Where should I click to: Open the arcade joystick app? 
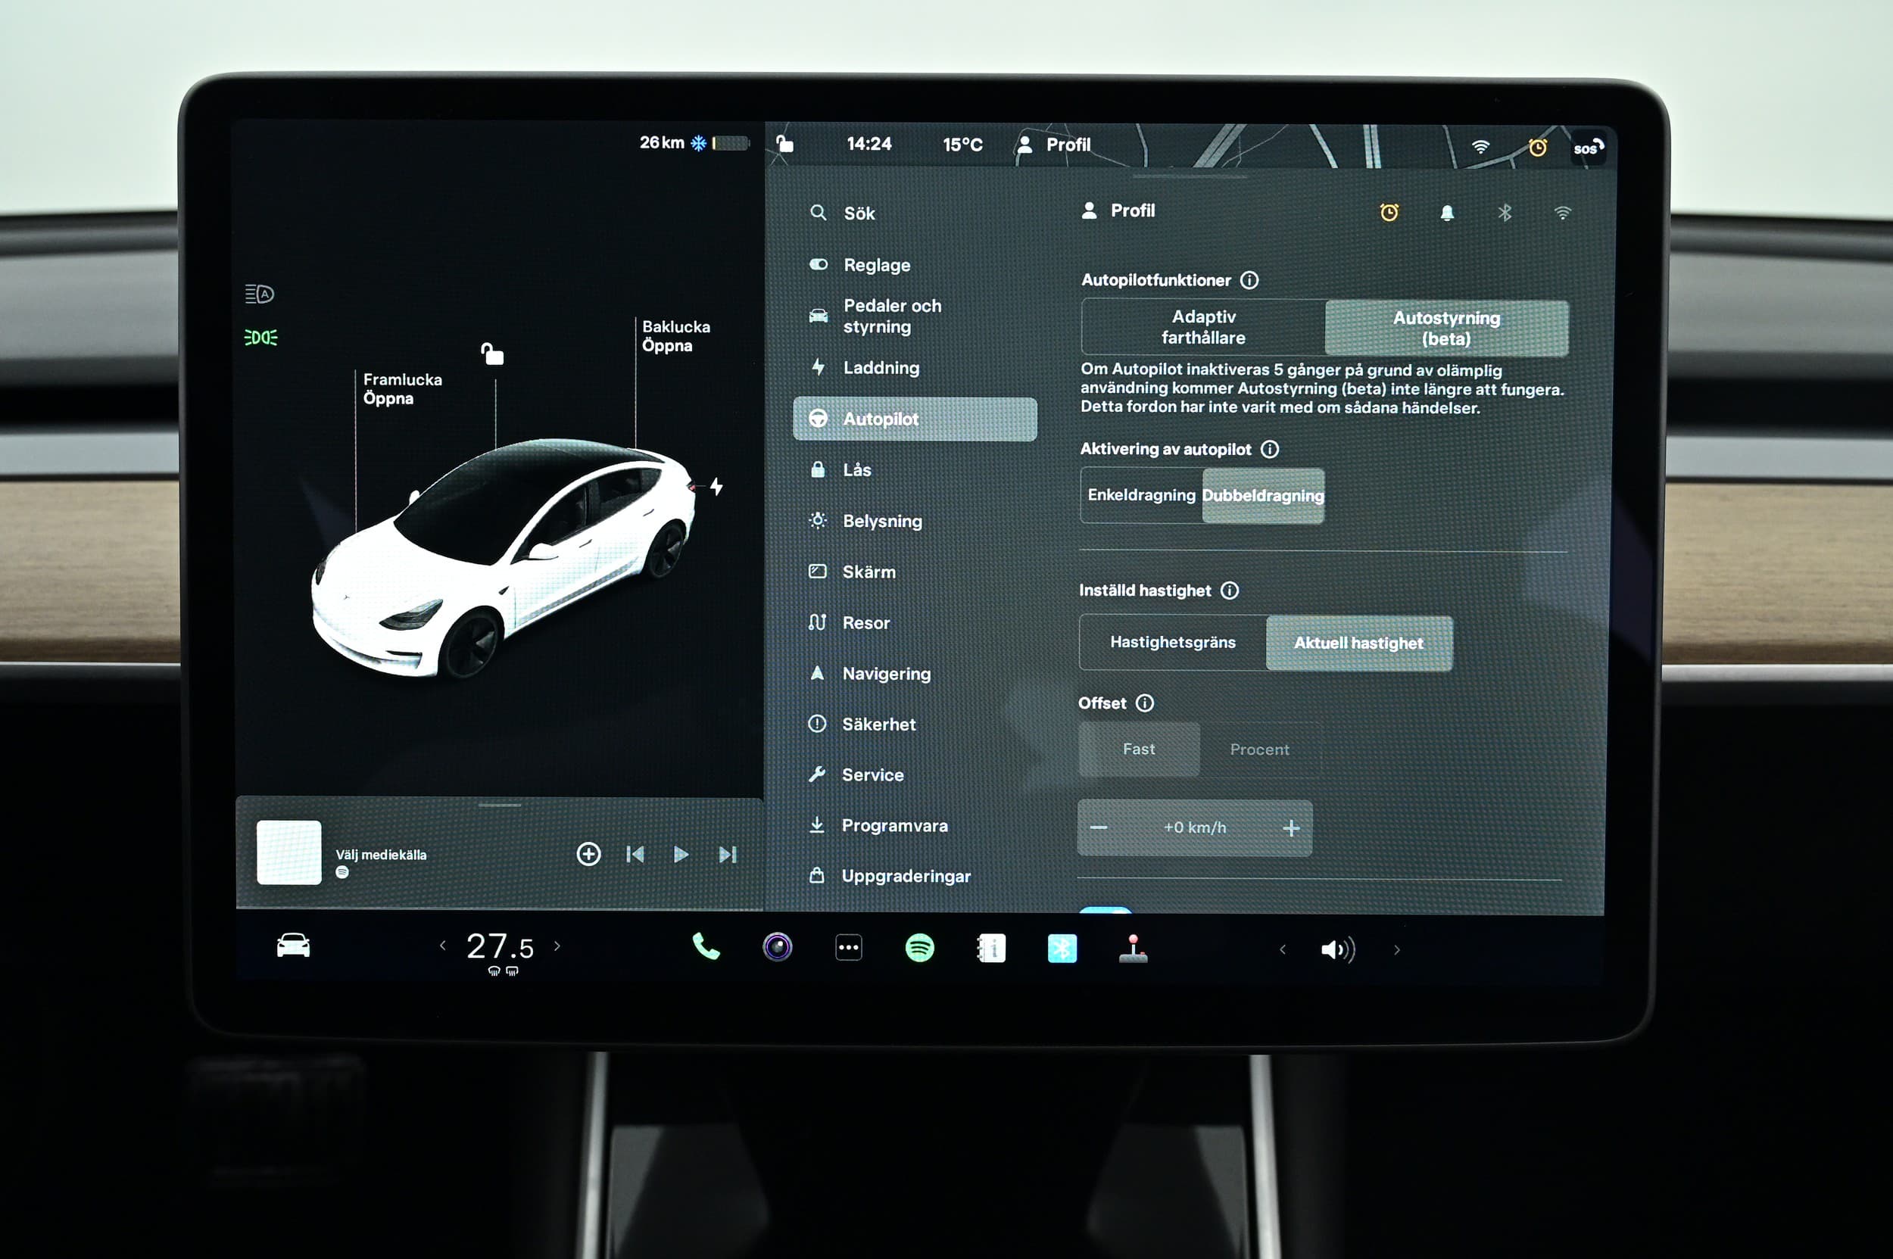[x=1133, y=949]
